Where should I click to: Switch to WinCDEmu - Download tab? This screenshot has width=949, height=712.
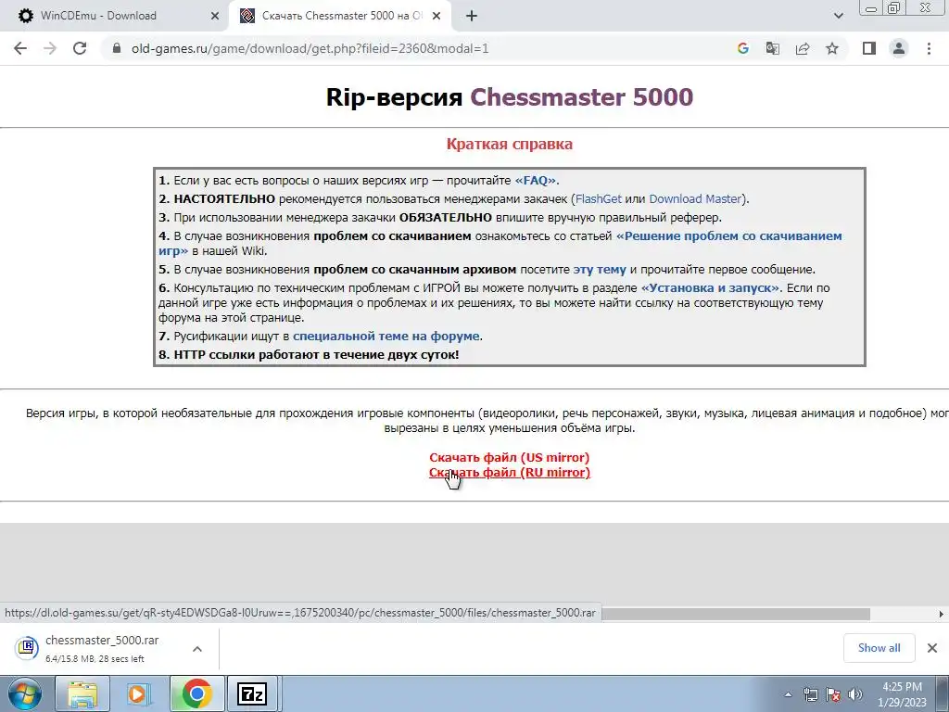pos(115,17)
